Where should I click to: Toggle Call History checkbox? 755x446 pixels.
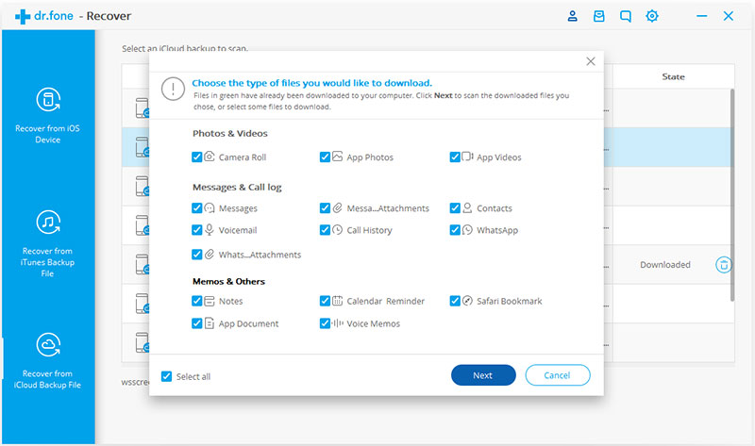tap(325, 230)
